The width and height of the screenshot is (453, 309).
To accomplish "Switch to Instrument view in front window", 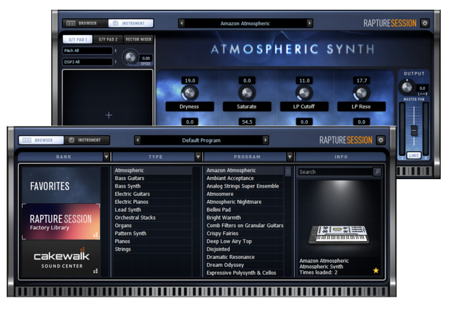I will 87,140.
